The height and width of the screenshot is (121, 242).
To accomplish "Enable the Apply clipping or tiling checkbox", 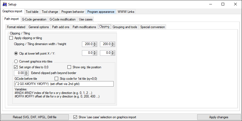I will tap(11, 38).
